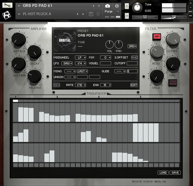Open the PBR value dropdown

pyautogui.click(x=106, y=57)
